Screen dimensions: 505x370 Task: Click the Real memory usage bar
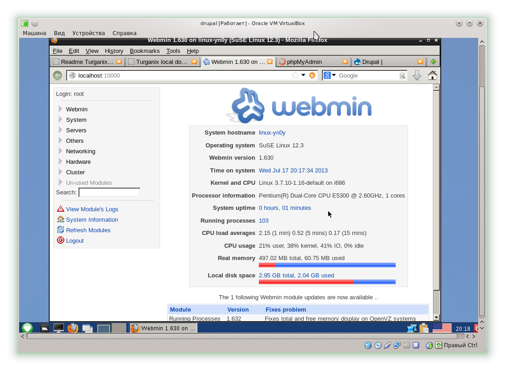click(x=327, y=265)
